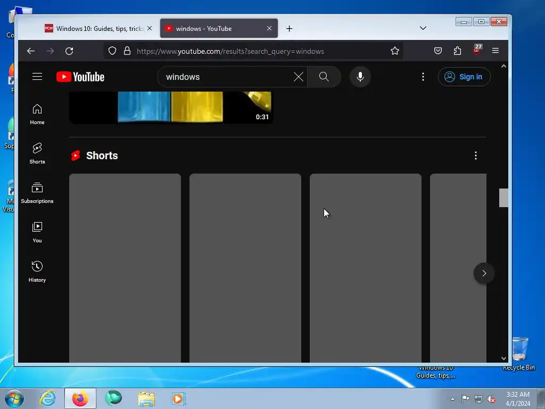Screen dimensions: 545x409
Task: Click the page scrollbar thumb
Action: [503, 198]
